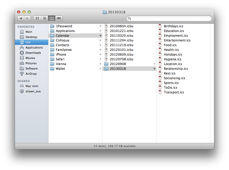The width and height of the screenshot is (229, 170).
Task: Select column view button
Action: pyautogui.click(x=52, y=18)
